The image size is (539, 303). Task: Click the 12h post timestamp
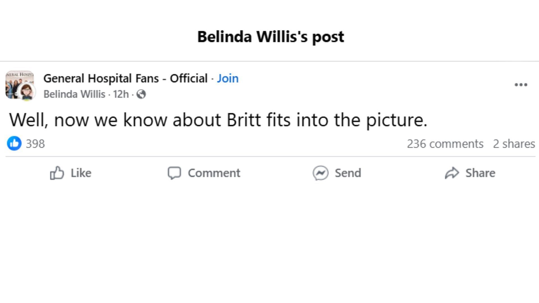[x=121, y=94]
